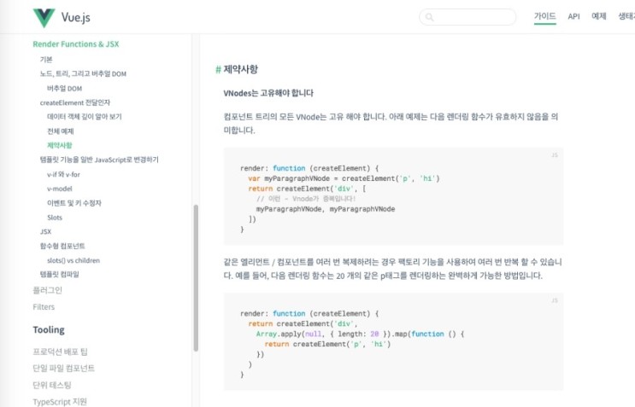This screenshot has height=407, width=635.
Task: Click the Vue.js logo icon
Action: pyautogui.click(x=44, y=17)
